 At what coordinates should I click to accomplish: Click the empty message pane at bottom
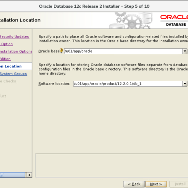[x=112, y=165]
